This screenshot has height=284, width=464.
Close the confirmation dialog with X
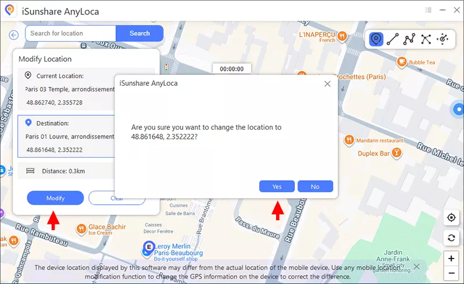pos(327,83)
